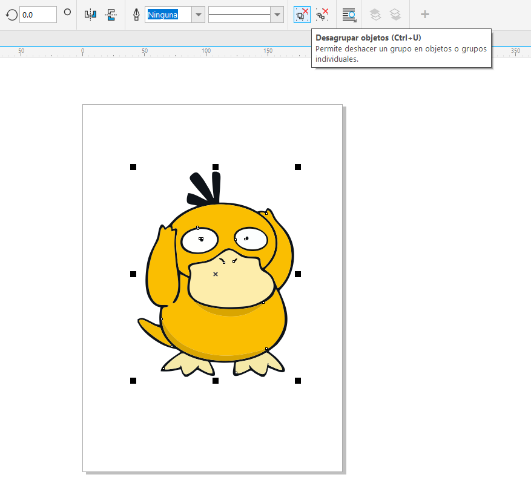Click the plus quick customize button
The image size is (531, 486).
click(x=425, y=14)
